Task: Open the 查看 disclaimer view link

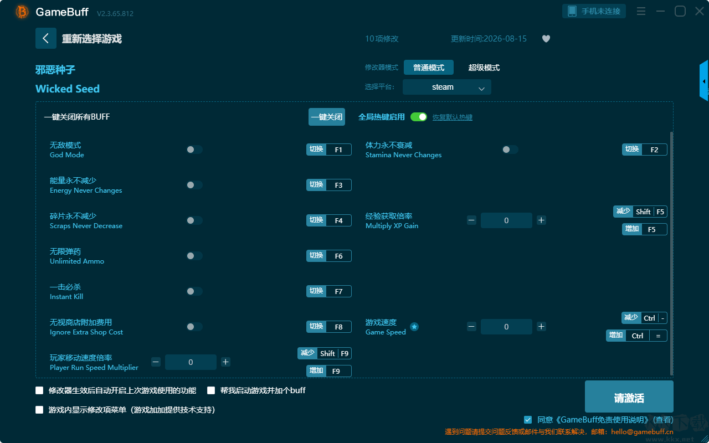Action: (x=663, y=420)
